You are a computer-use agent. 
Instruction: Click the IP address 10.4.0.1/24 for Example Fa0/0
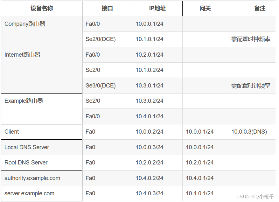(x=150, y=116)
